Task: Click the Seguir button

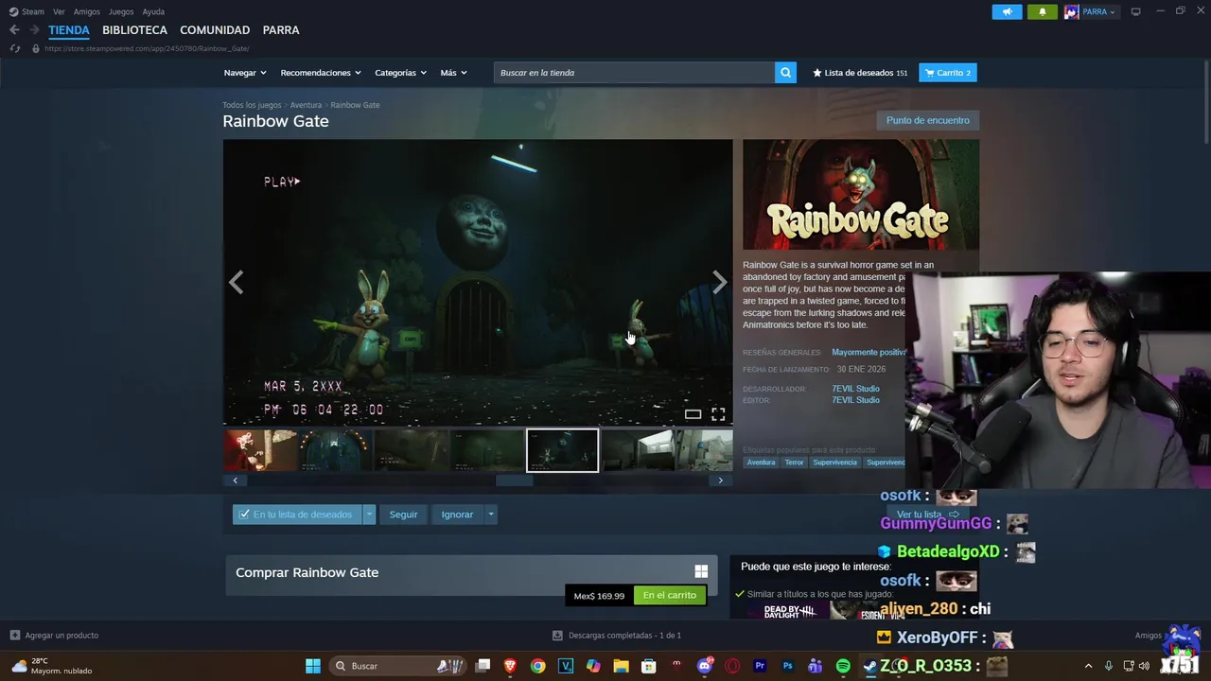Action: pyautogui.click(x=403, y=515)
